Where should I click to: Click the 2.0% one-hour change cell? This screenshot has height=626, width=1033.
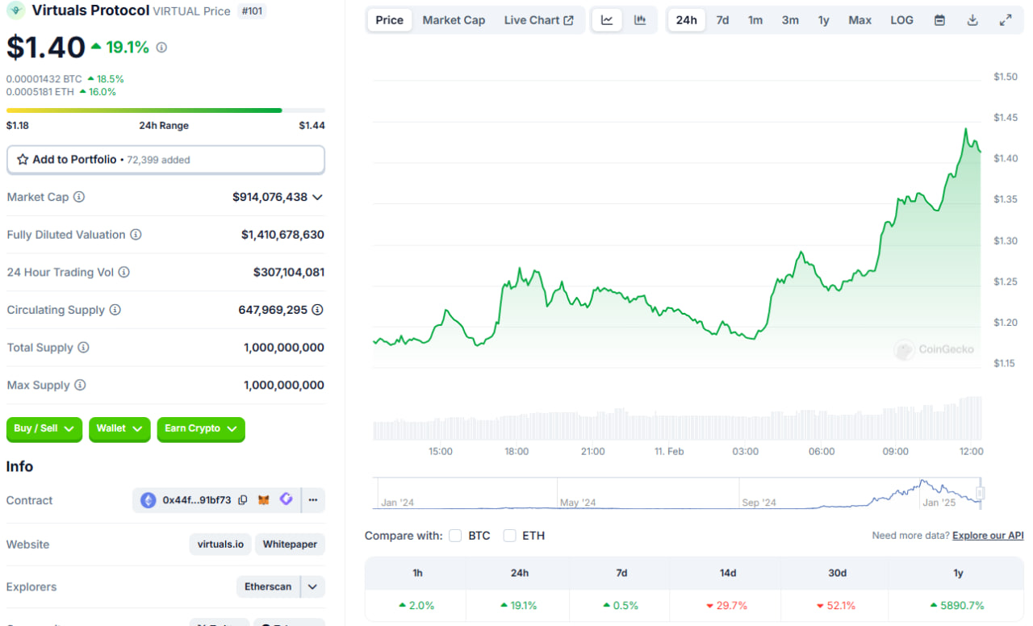click(417, 605)
